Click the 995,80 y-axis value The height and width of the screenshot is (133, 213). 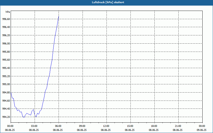click(x=6, y=52)
